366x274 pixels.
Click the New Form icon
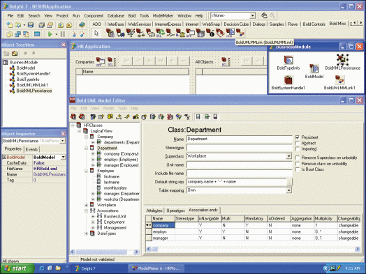[x=37, y=34]
